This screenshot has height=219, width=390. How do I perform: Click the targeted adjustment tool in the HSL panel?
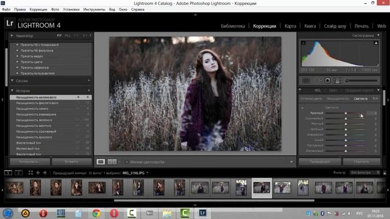coord(302,108)
